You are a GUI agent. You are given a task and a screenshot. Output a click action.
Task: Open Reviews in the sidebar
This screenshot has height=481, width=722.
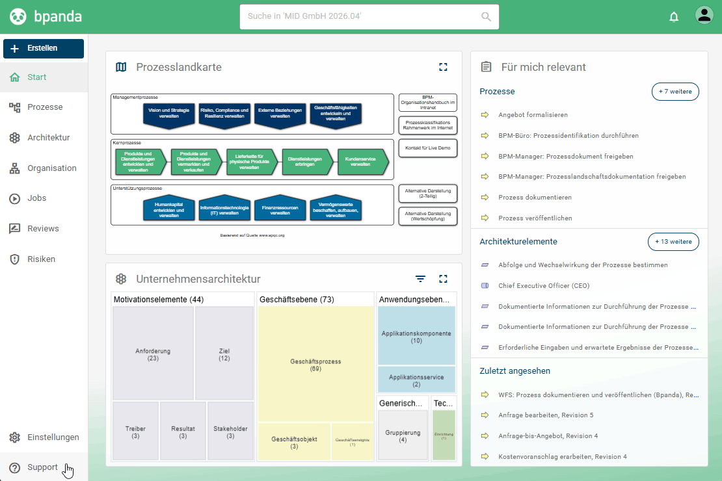[44, 229]
